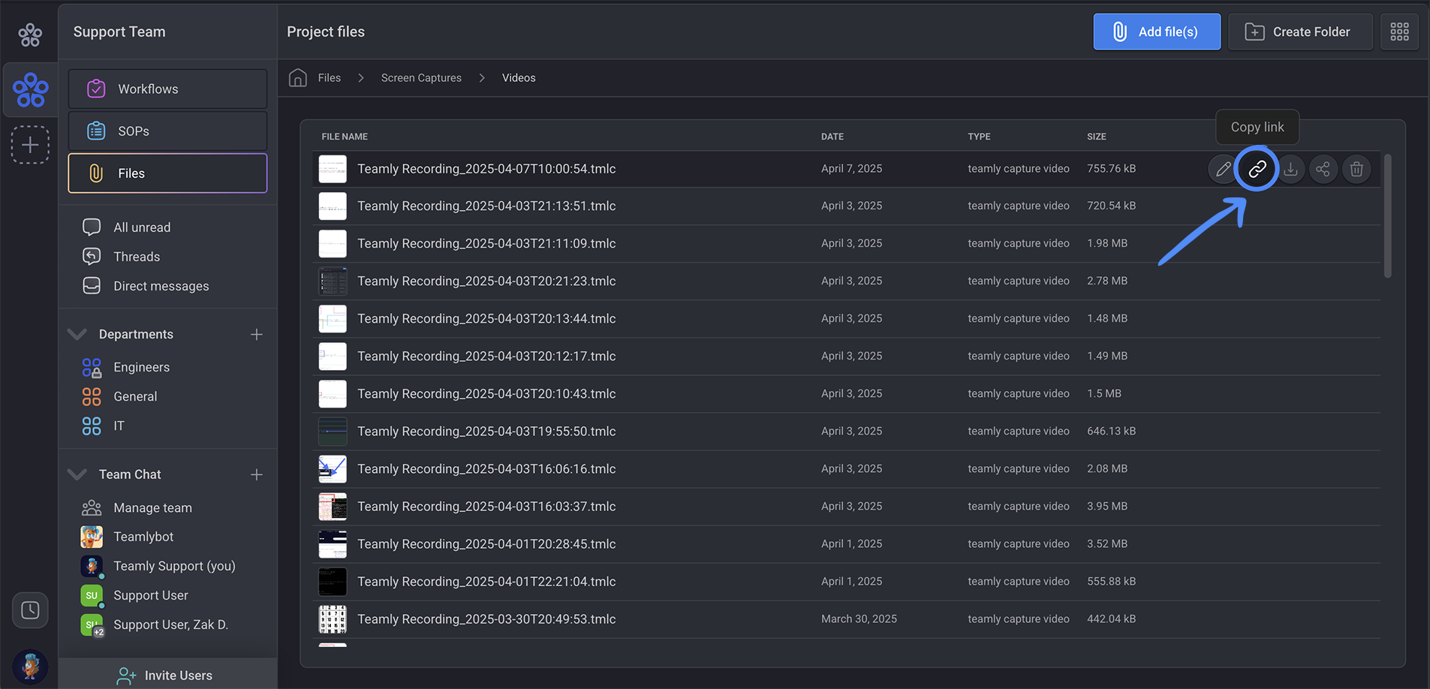Sort by the FILE NAME column header
Screen dimensions: 1430x689
coord(345,137)
